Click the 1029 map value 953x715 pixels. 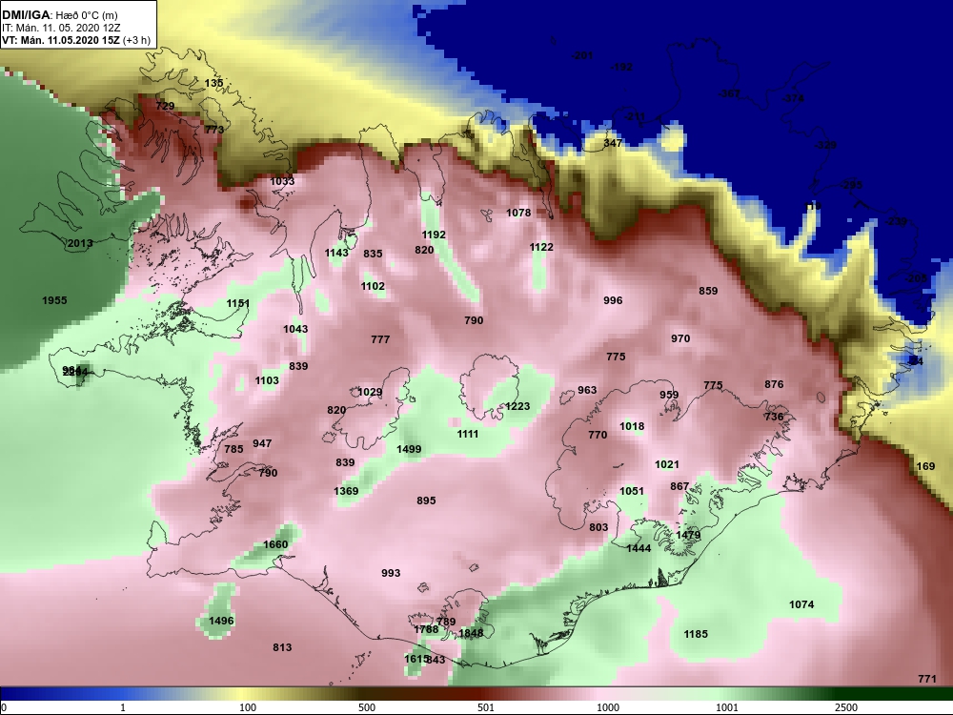[x=370, y=392]
